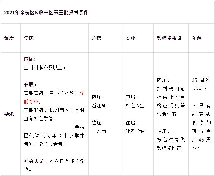
Task: Click the text '报到聘用前' in the 教师资格证 column
Action: [x=171, y=88]
